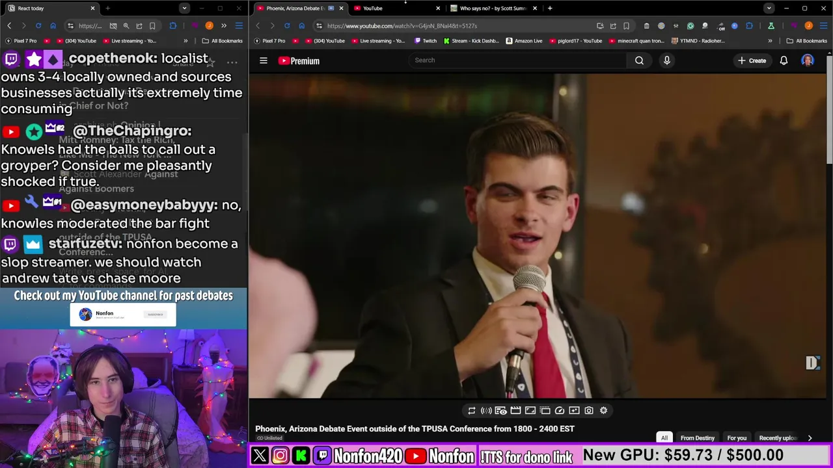Click the video player to toggle playback
833x468 pixels.
point(538,235)
